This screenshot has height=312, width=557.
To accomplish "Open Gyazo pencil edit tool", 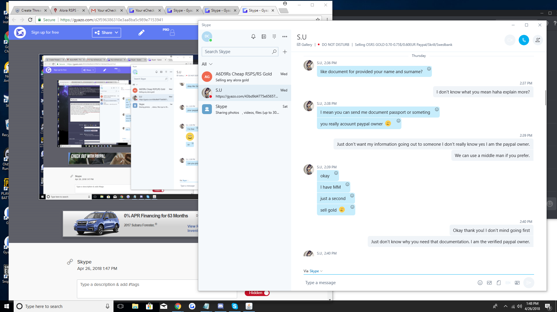I will [x=141, y=33].
